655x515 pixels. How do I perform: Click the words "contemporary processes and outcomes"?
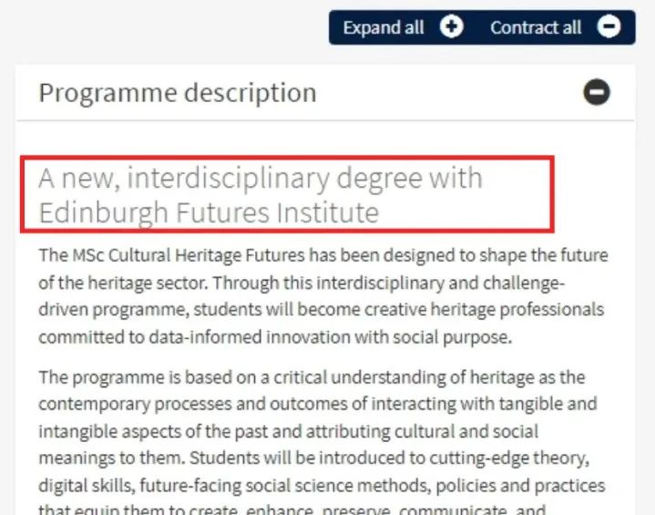173,403
